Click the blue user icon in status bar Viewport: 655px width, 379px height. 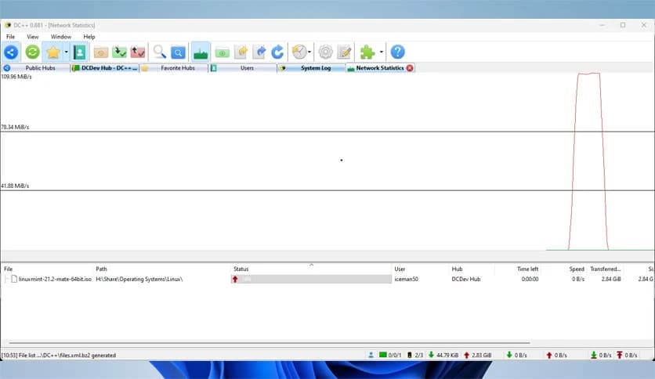371,356
